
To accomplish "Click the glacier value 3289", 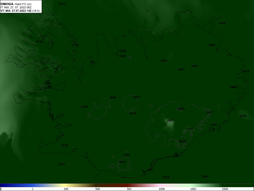I will (181, 109).
